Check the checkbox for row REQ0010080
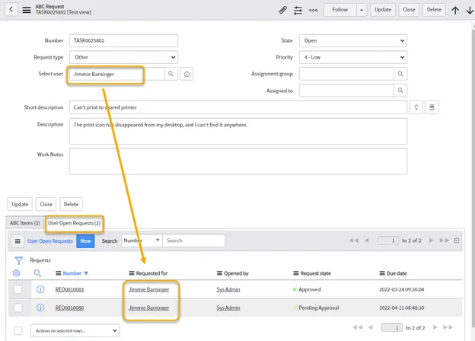Viewport: 475px width, 341px height. pos(18,308)
